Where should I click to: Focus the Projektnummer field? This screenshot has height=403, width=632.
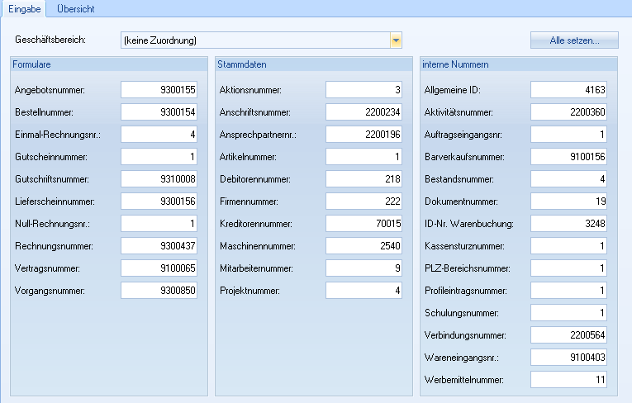pyautogui.click(x=364, y=290)
